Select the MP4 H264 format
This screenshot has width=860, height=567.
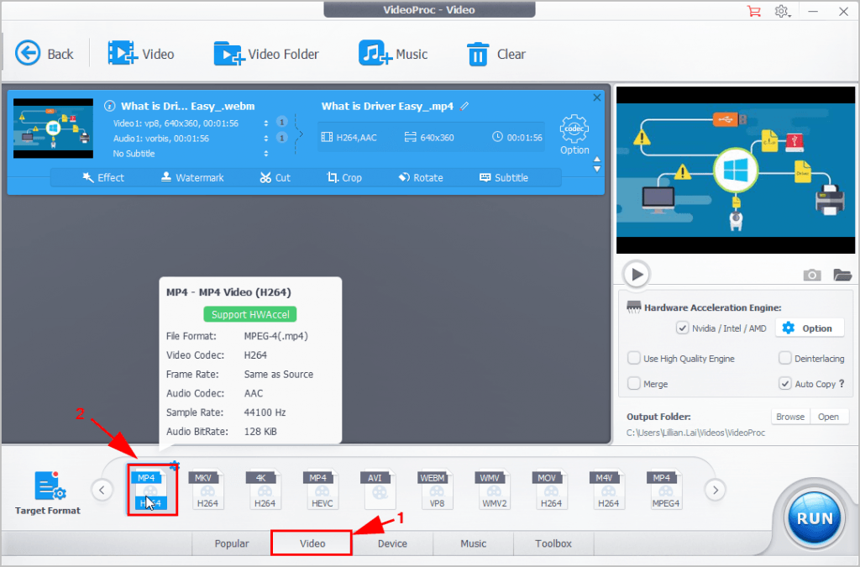[x=152, y=489]
